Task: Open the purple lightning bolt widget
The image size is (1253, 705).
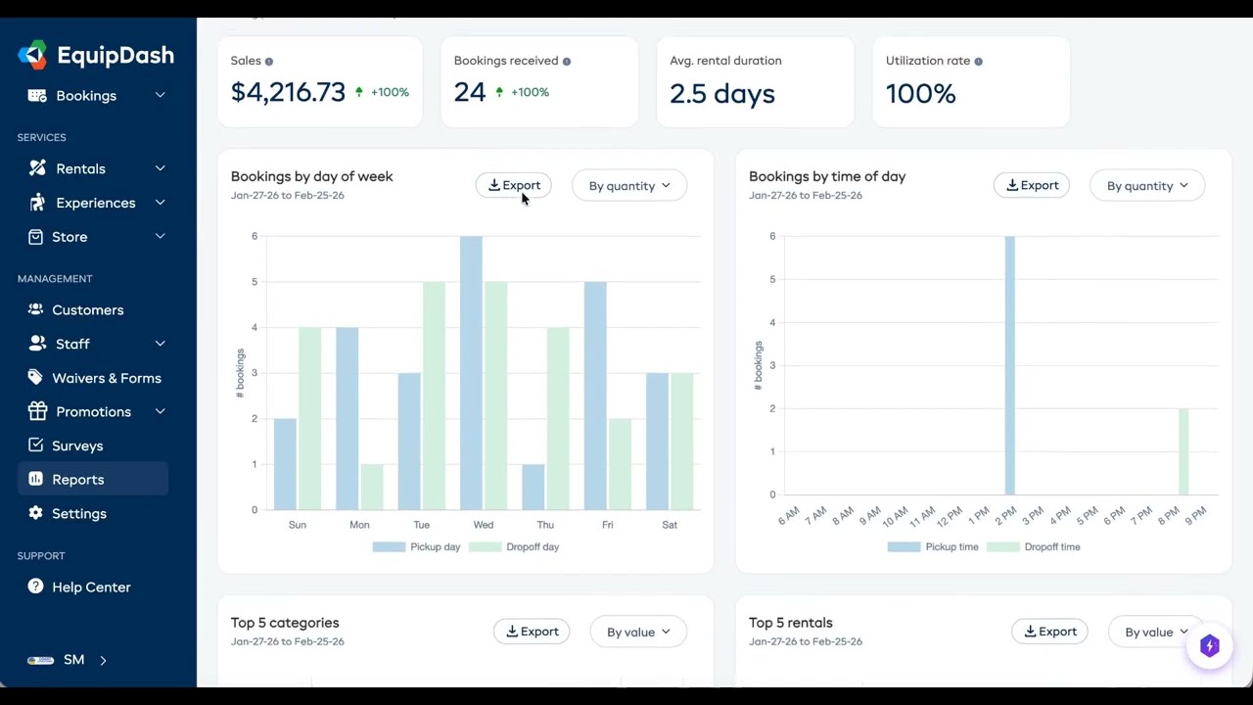Action: click(x=1209, y=646)
